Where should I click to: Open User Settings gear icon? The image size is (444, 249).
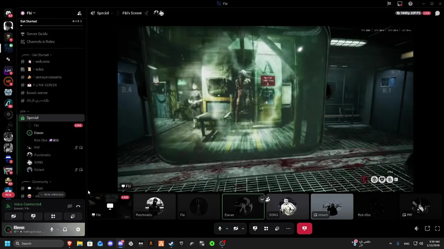[78, 229]
